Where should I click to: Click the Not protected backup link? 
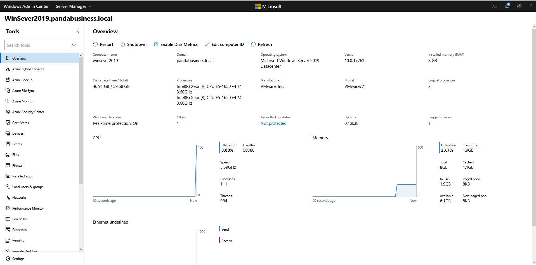pyautogui.click(x=273, y=123)
